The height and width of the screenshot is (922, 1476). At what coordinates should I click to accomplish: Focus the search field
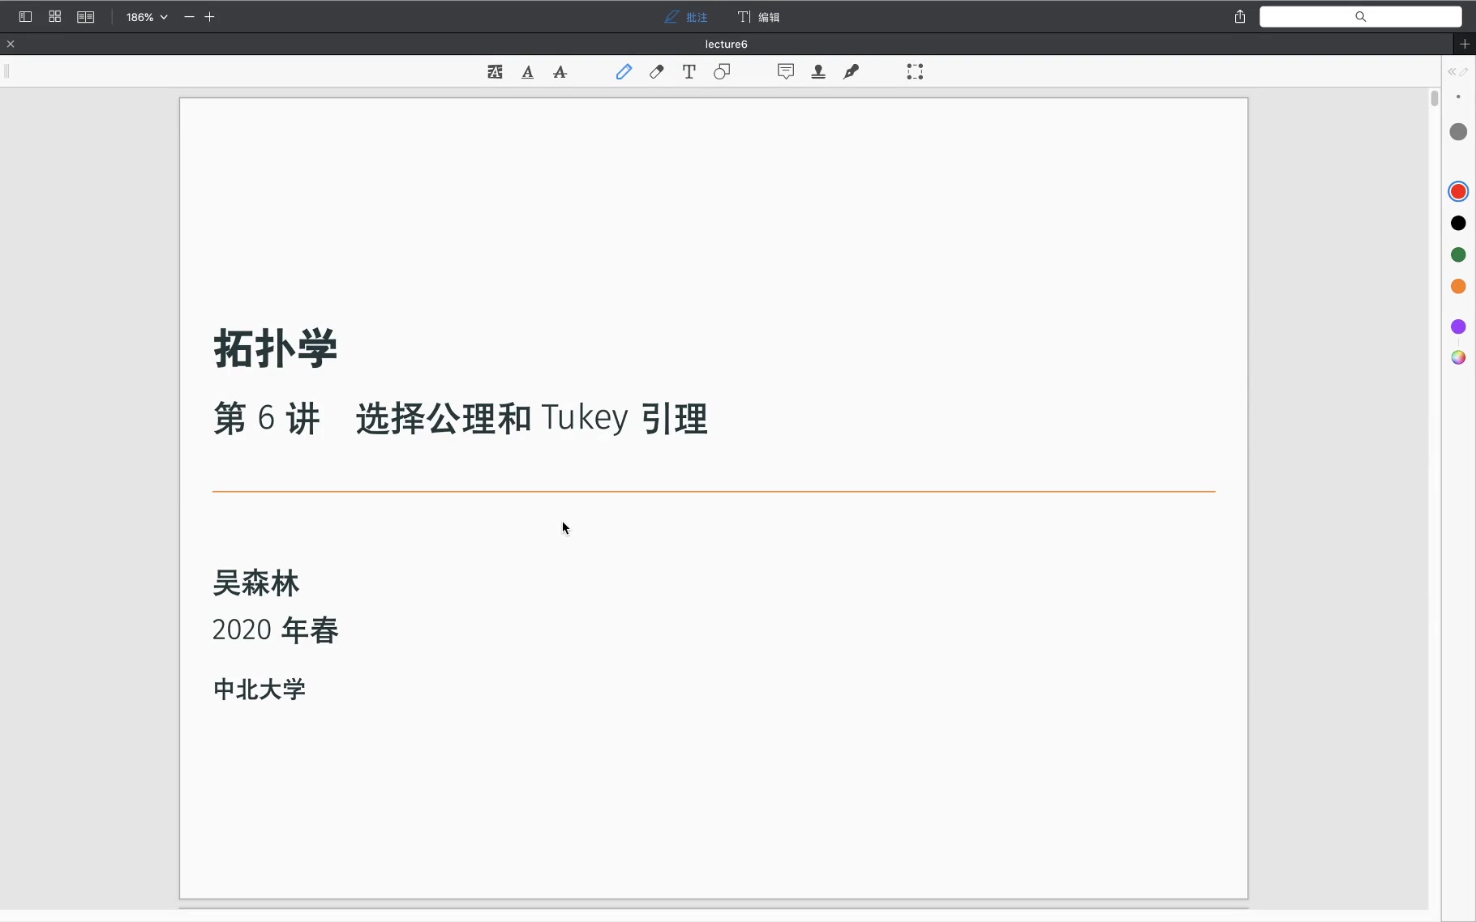(1361, 17)
